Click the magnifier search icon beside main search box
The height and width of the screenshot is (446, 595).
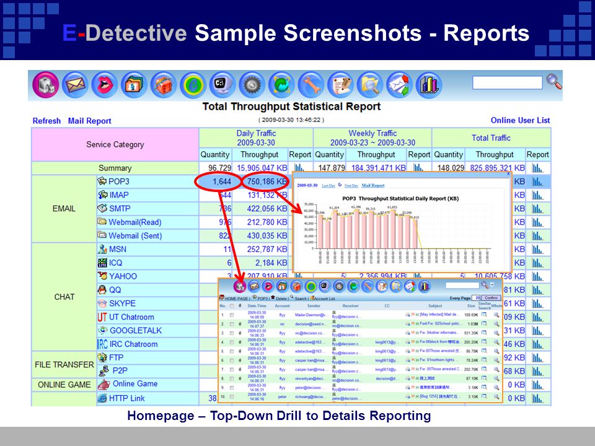(553, 81)
